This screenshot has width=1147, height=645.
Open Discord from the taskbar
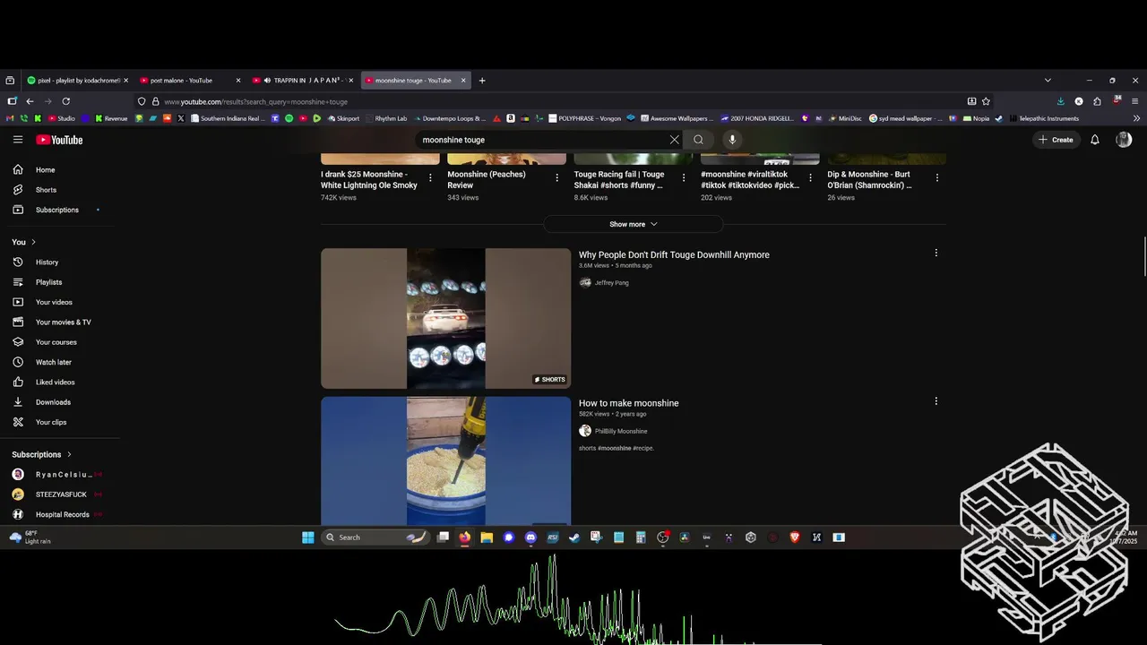(x=530, y=537)
